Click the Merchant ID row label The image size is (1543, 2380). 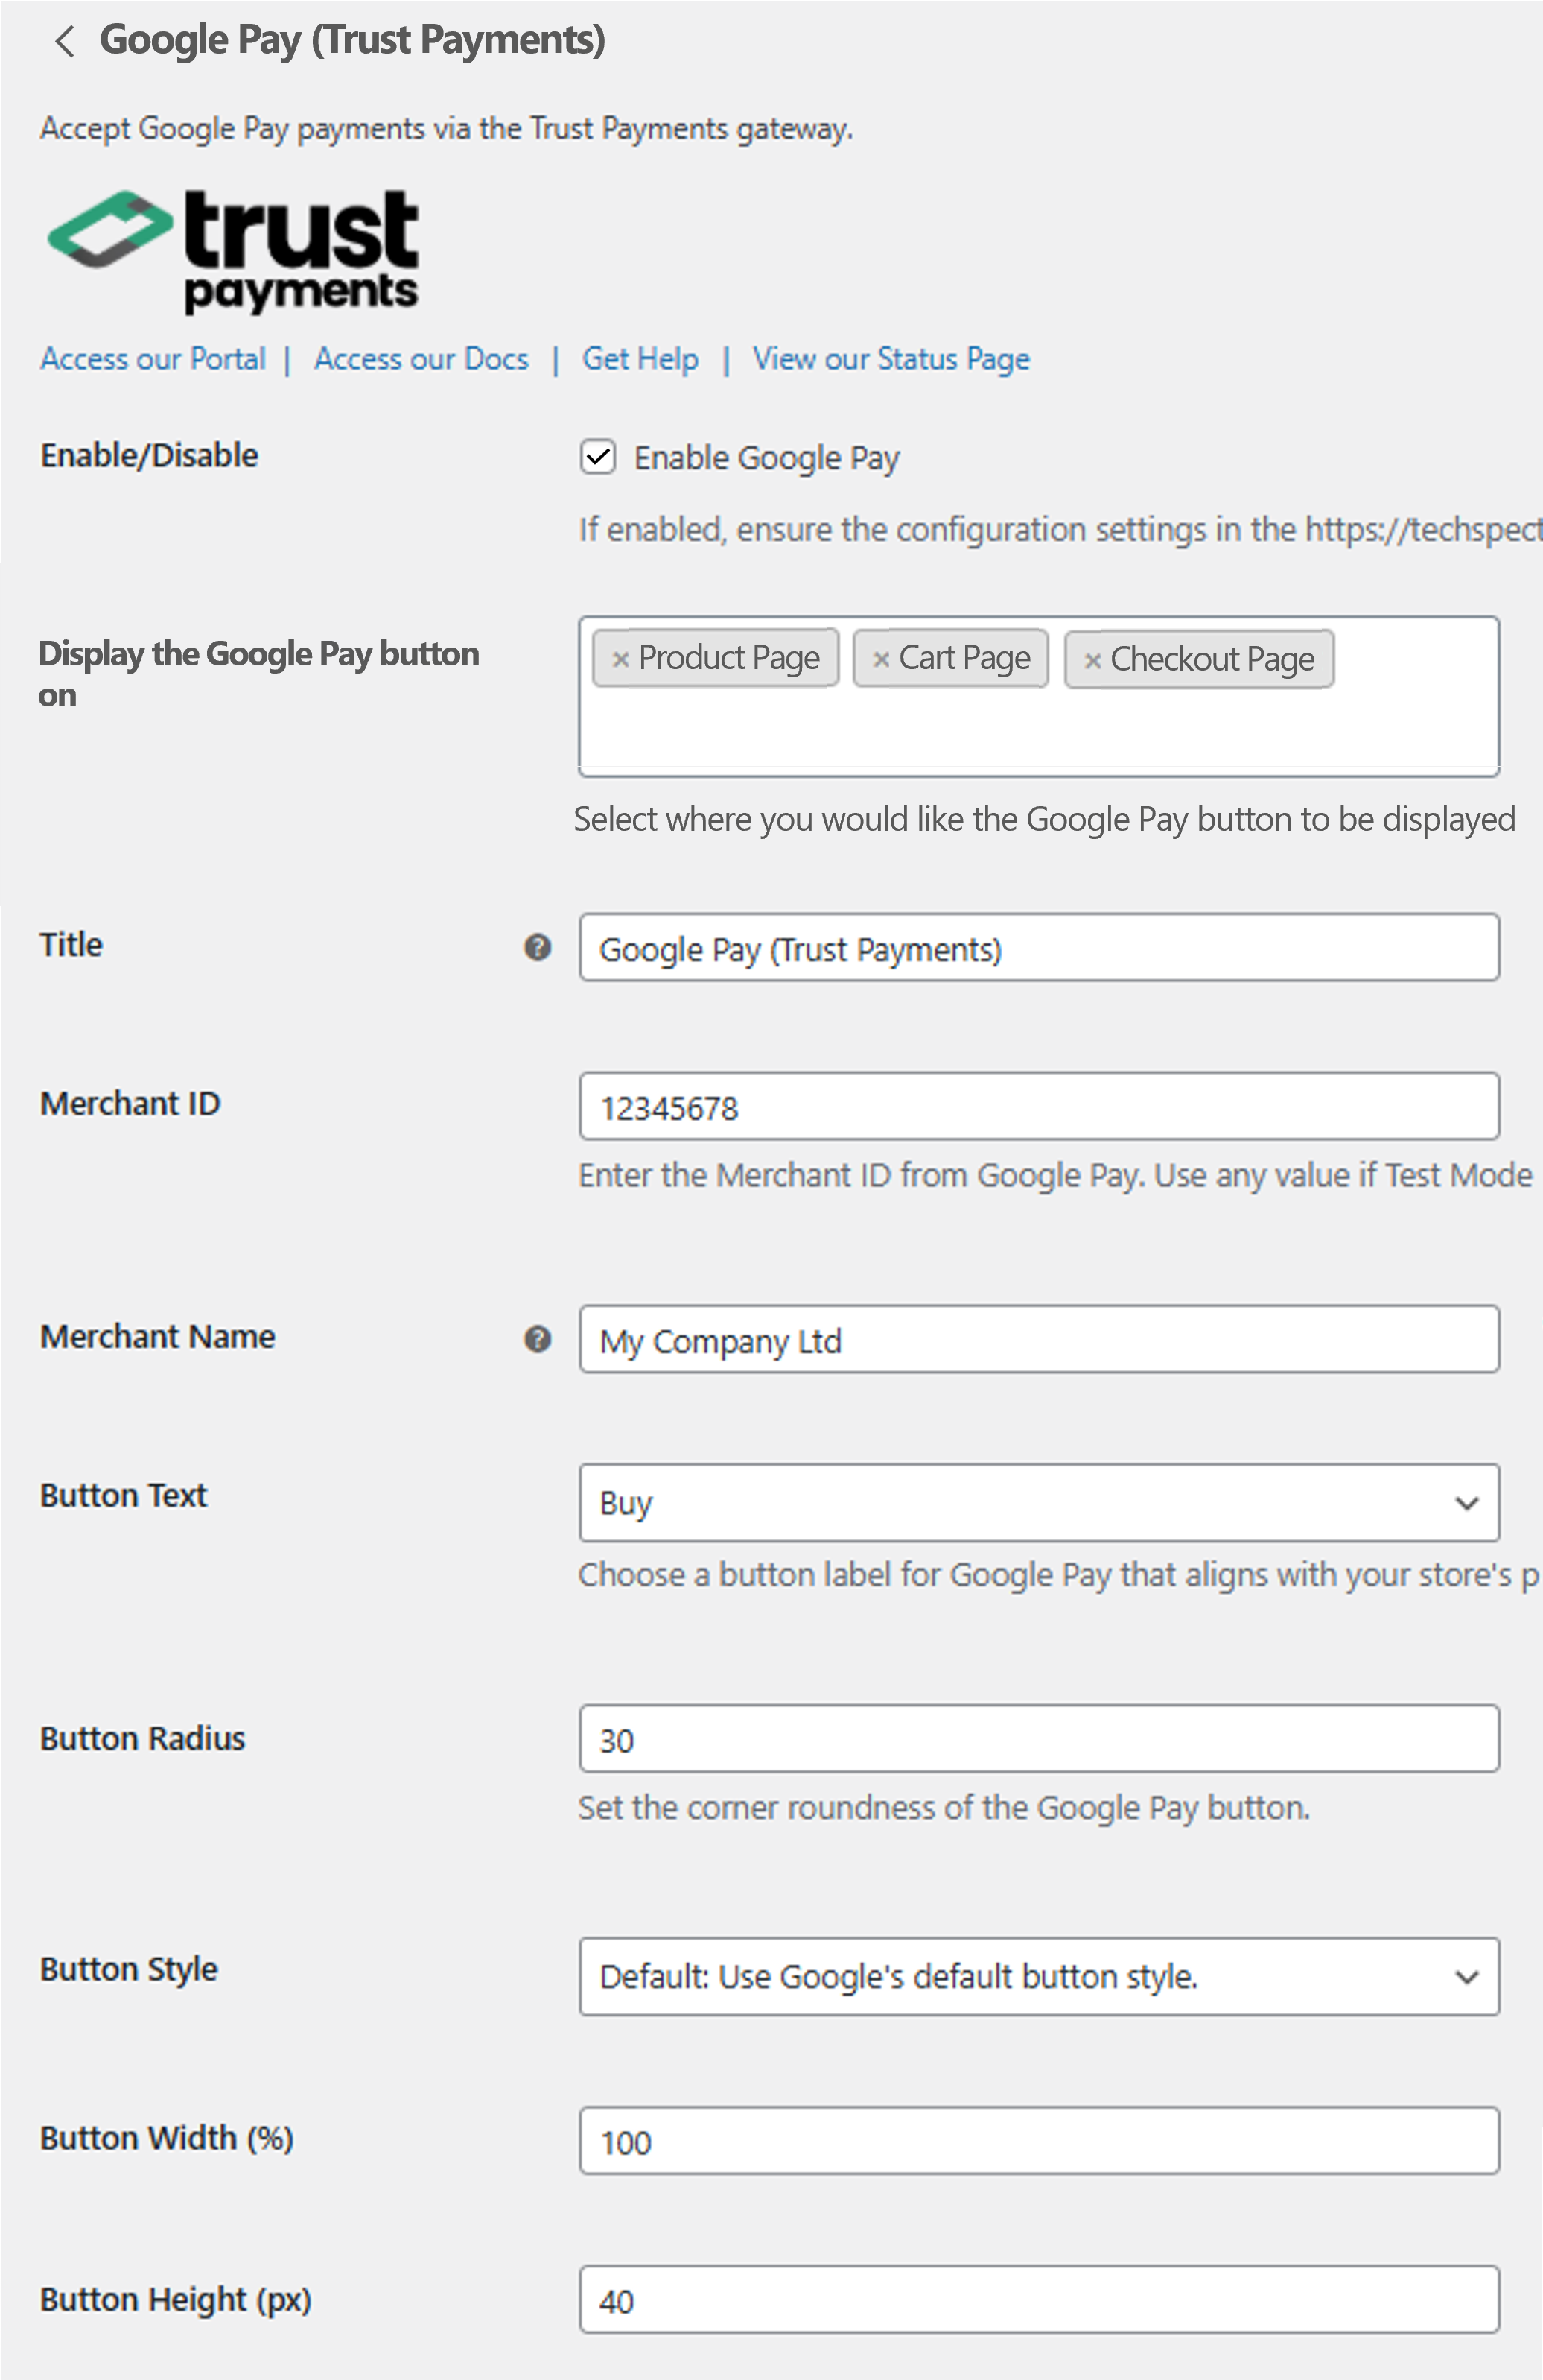click(130, 1103)
